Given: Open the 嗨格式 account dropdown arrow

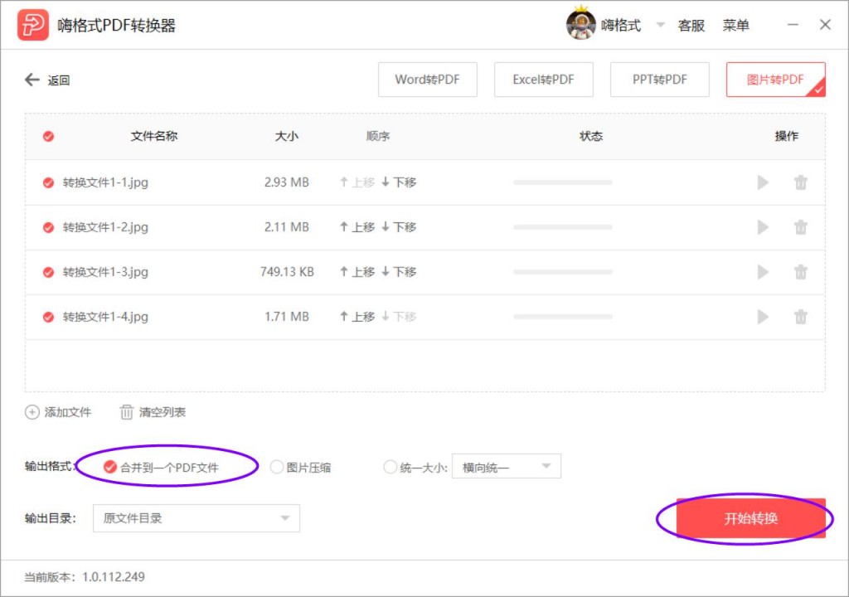Looking at the screenshot, I should coord(660,24).
